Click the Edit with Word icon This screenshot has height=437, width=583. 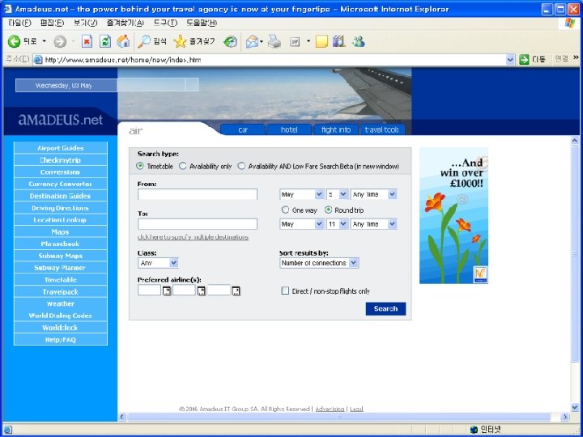click(x=295, y=41)
